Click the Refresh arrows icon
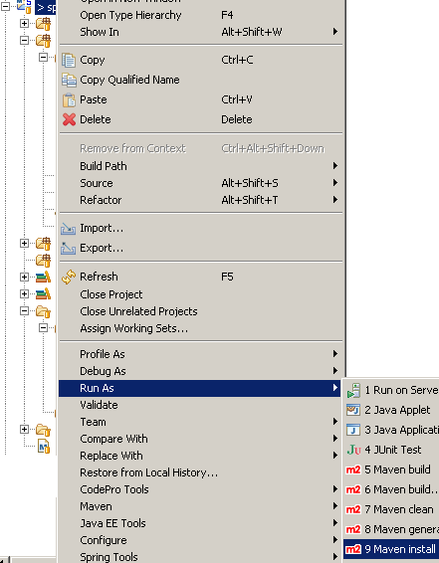This screenshot has height=563, width=439. tap(69, 277)
